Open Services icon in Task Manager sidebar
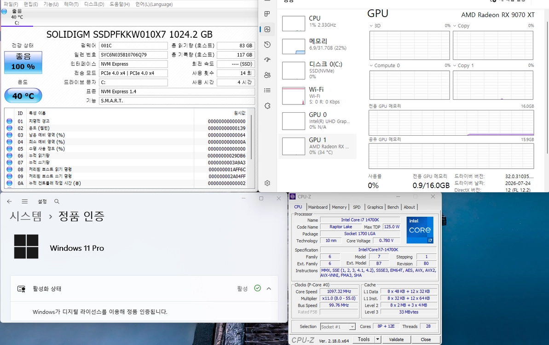The image size is (549, 345). click(267, 106)
